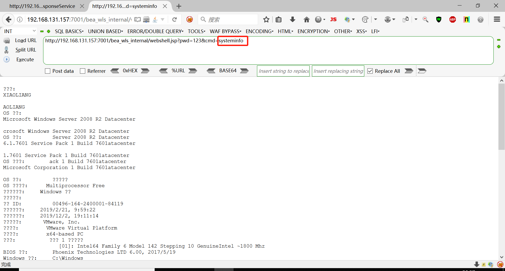Open the cookie manager icon
Image resolution: width=505 pixels, height=271 pixels.
[365, 19]
